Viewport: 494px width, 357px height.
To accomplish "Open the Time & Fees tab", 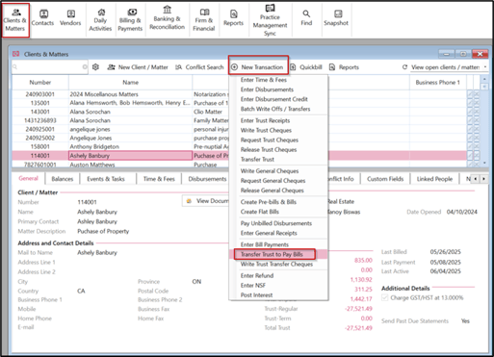I will click(x=159, y=179).
